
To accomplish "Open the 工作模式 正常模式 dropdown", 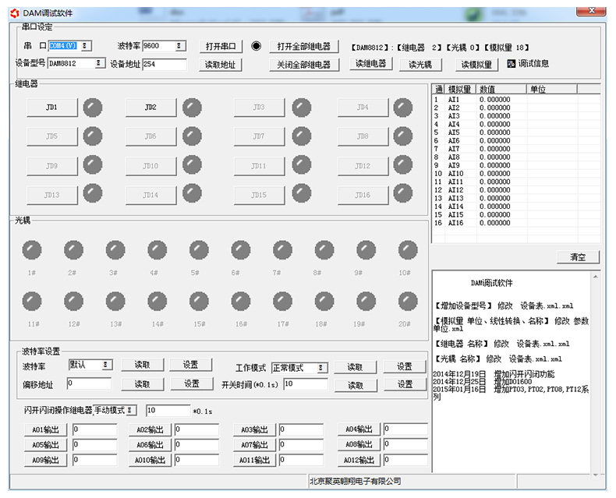I will coord(322,368).
